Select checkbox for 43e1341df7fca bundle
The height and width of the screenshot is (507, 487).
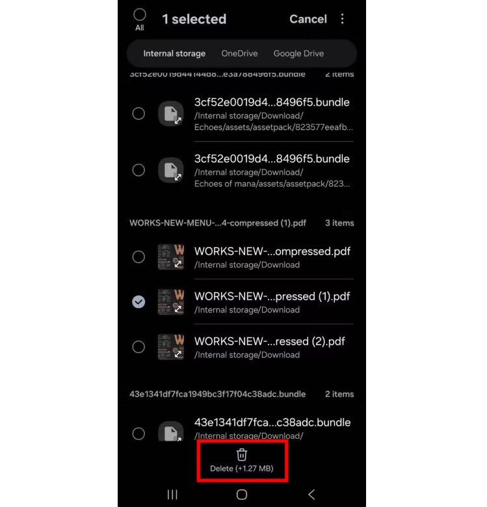click(138, 434)
